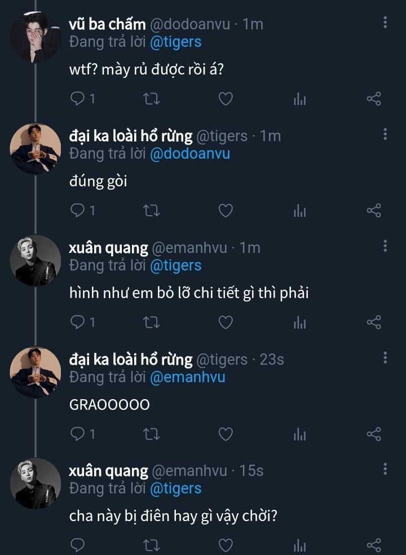Open vũ ba chấm's profile picture
406x555 pixels.
pyautogui.click(x=35, y=37)
